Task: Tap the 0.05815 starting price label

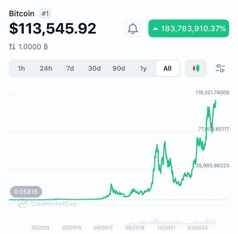Action: click(26, 192)
